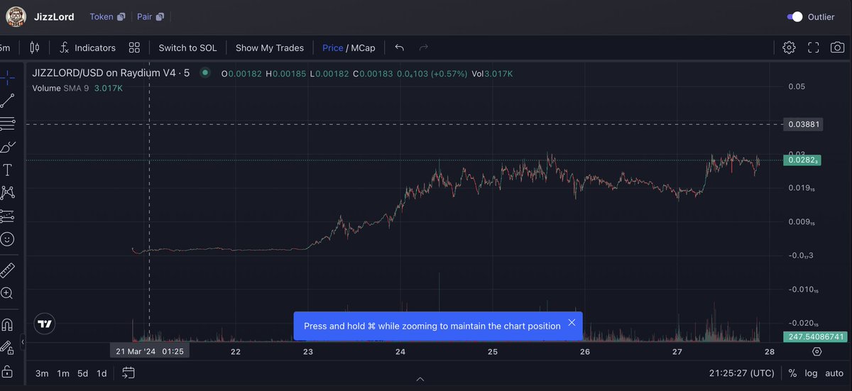
Task: Collapse bottom panel with chevron arrow
Action: (x=420, y=380)
